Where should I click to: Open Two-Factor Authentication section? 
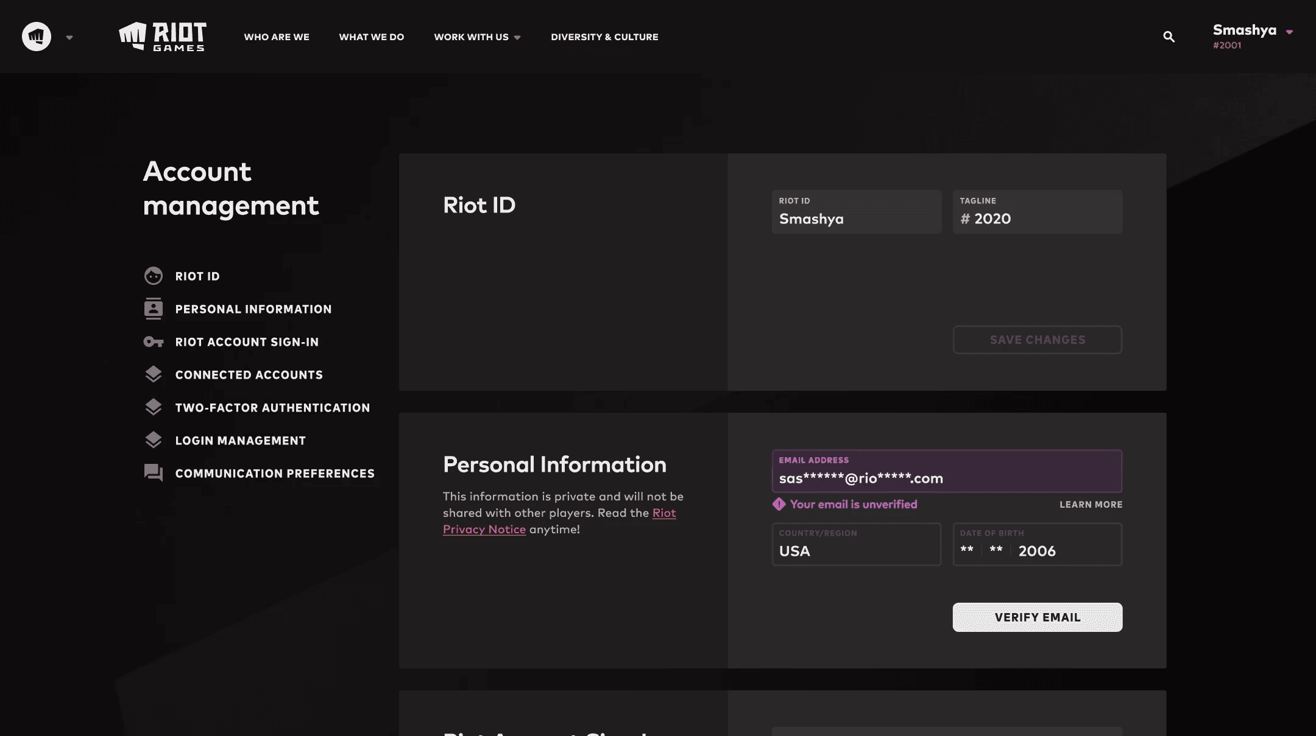[x=272, y=408]
